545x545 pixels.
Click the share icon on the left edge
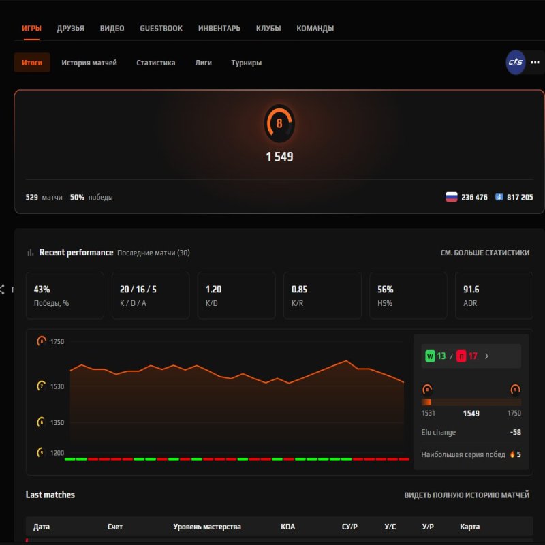click(3, 287)
